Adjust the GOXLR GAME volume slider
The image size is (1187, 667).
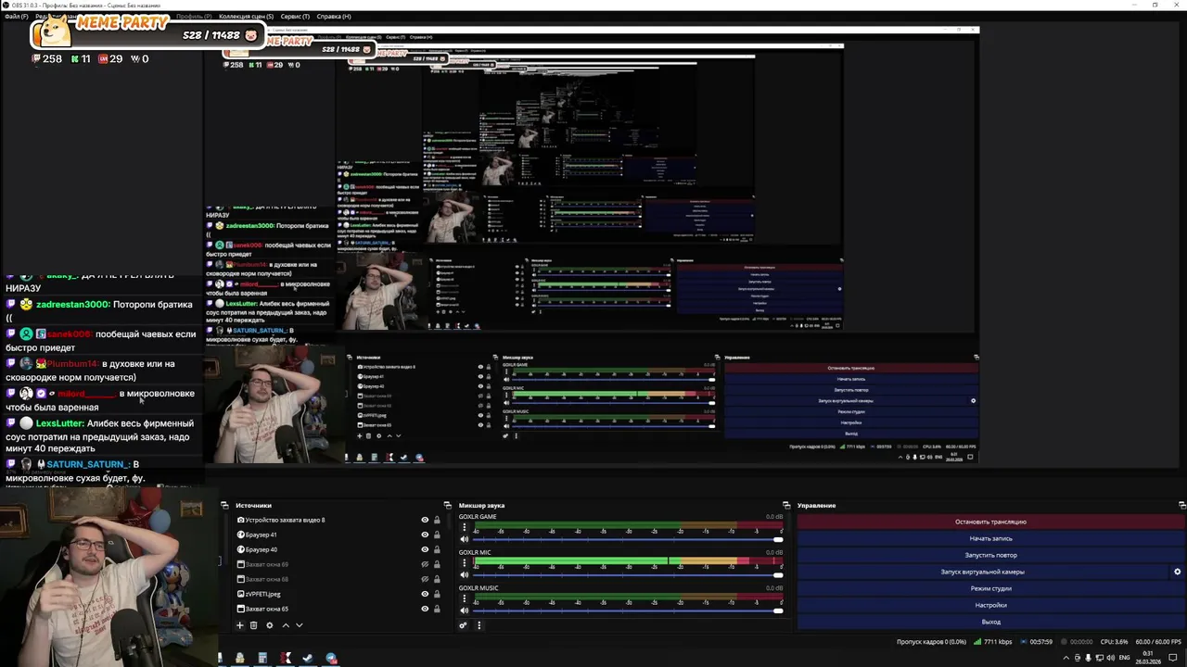click(629, 540)
